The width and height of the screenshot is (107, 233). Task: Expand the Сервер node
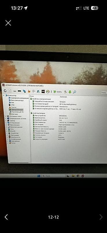[6, 121]
